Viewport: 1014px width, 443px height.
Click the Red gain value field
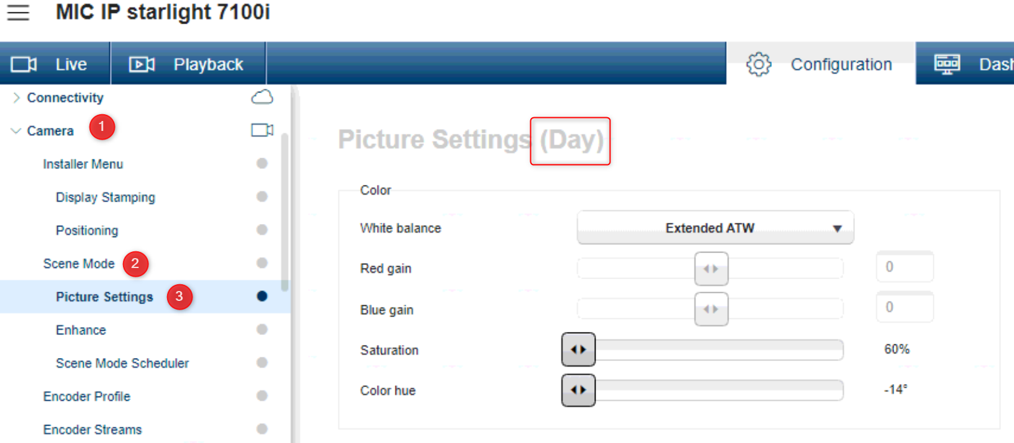(x=904, y=267)
